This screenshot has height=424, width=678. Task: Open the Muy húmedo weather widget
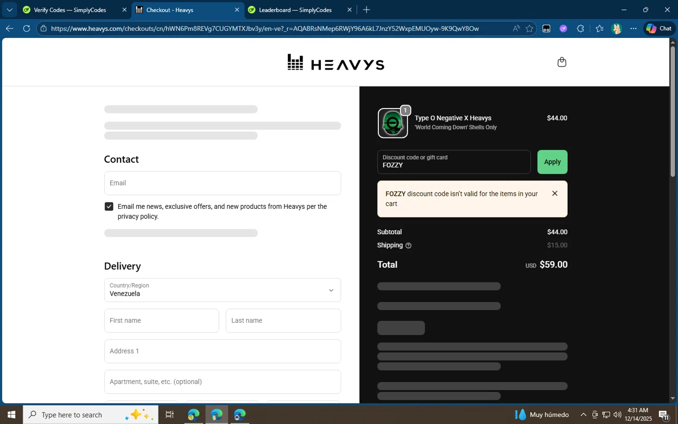(541, 415)
